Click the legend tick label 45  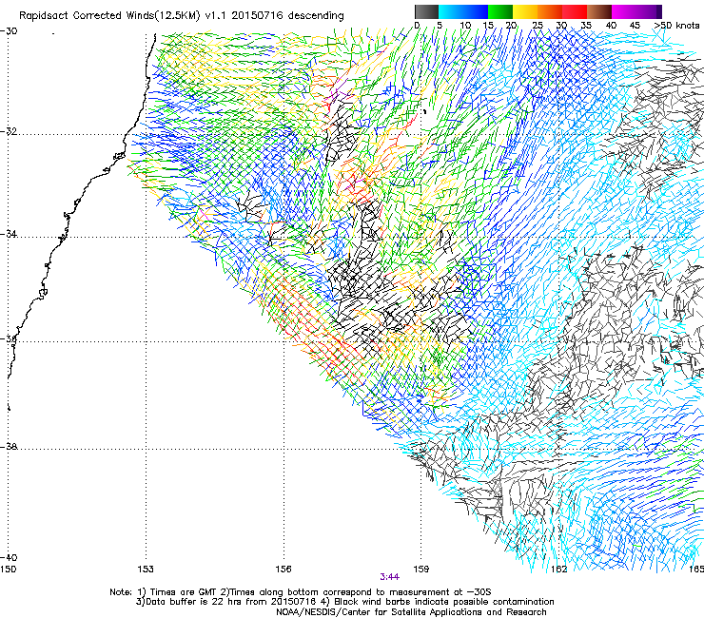point(635,25)
